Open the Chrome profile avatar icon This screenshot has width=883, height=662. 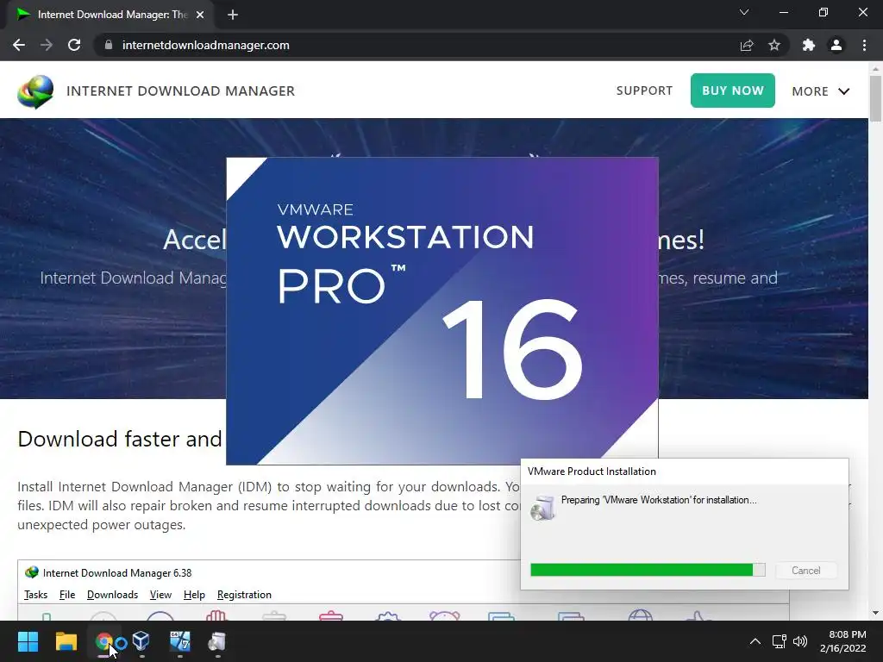(x=836, y=45)
